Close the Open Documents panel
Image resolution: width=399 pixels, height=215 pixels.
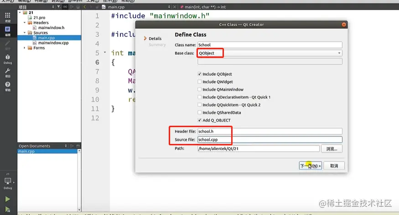[78, 146]
